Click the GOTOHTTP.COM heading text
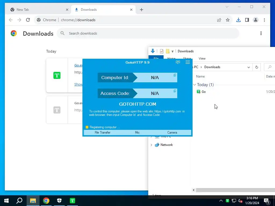The image size is (275, 206). [x=137, y=104]
